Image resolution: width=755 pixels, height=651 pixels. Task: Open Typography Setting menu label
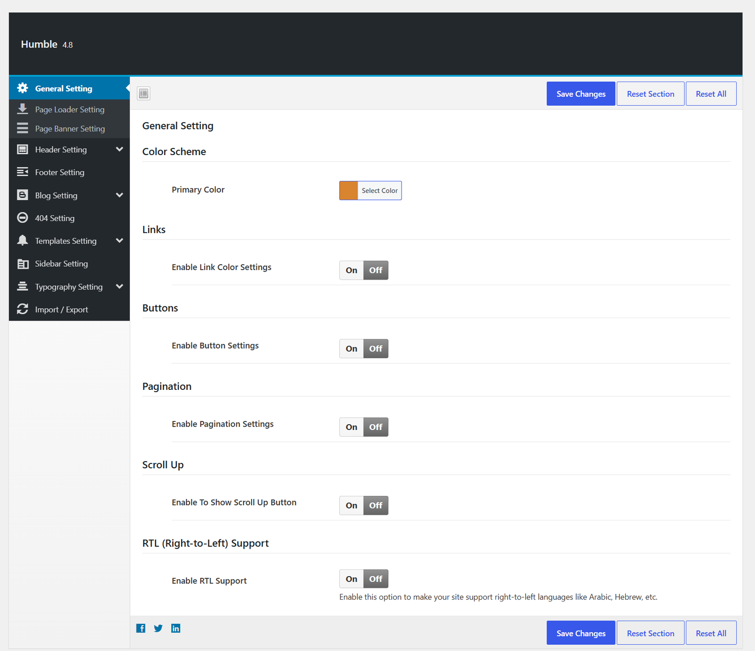coord(69,287)
